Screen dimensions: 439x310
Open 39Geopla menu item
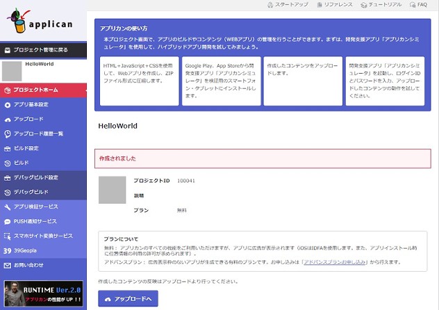(x=43, y=250)
